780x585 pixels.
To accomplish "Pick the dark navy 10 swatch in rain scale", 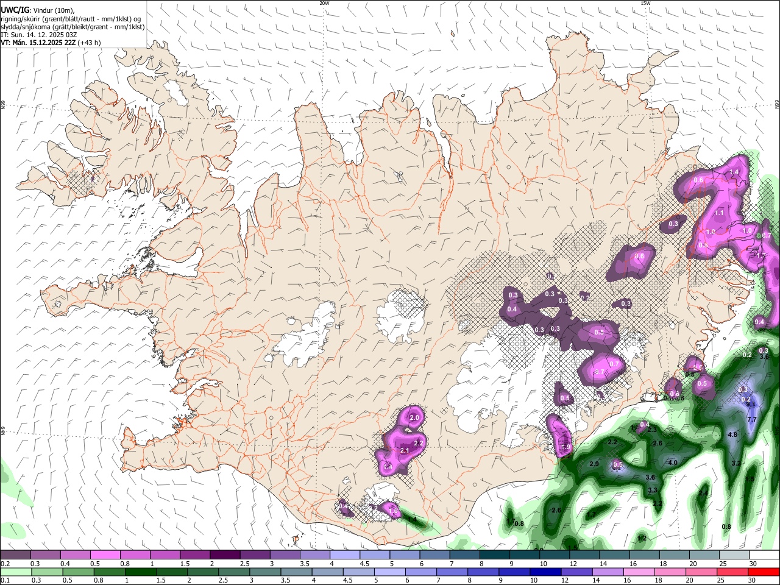I will pyautogui.click(x=545, y=572).
